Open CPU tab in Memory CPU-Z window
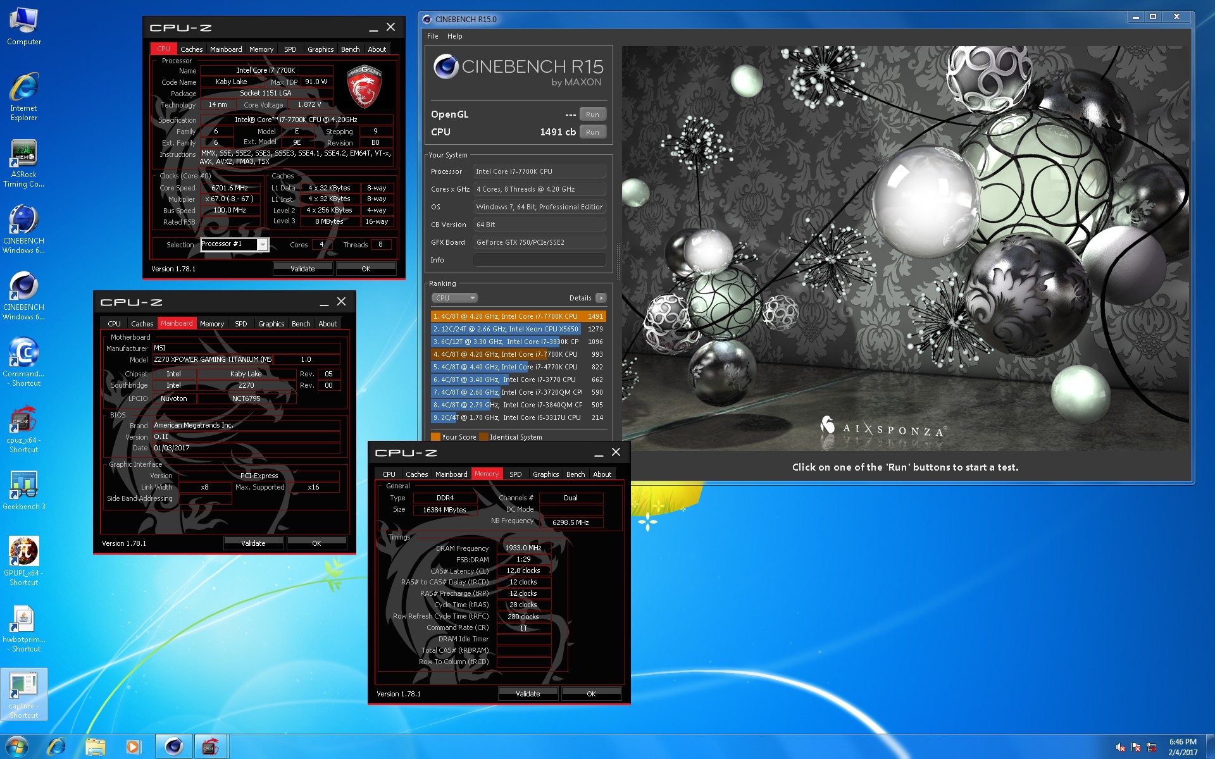 389,474
